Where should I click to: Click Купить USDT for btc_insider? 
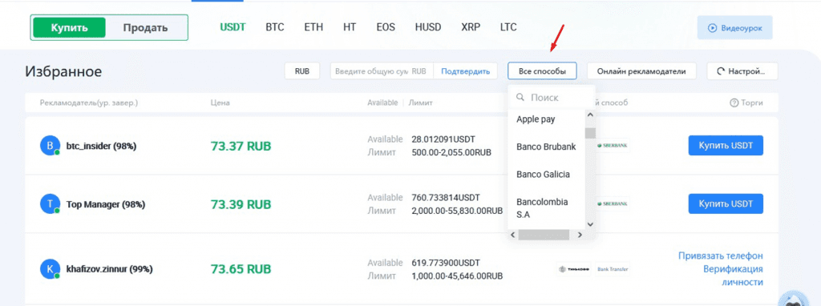coord(725,146)
